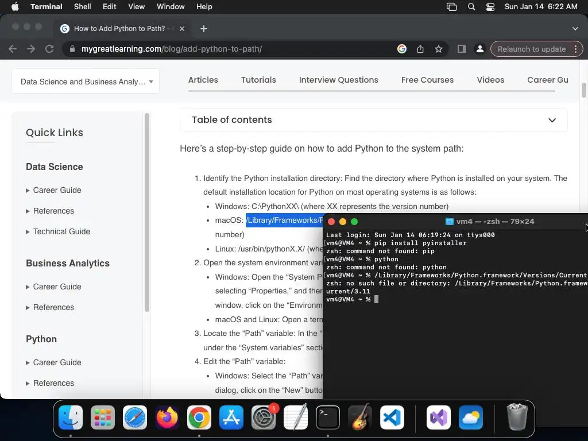Close the How to Add Python tab

tap(182, 29)
